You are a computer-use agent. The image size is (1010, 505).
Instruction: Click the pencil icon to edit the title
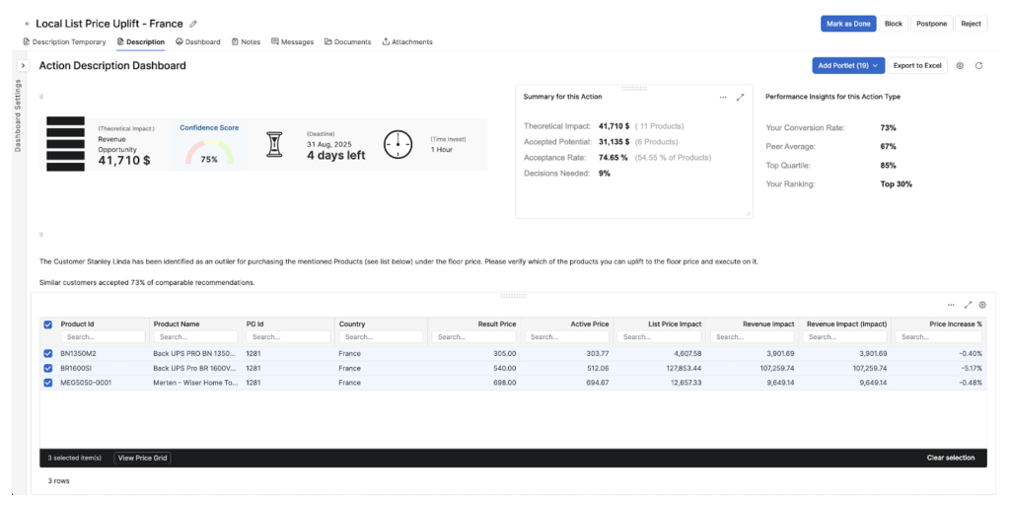coord(193,24)
